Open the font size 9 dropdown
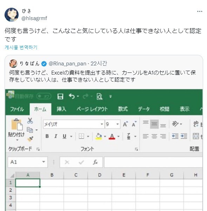The height and width of the screenshot is (211, 207). [118, 124]
